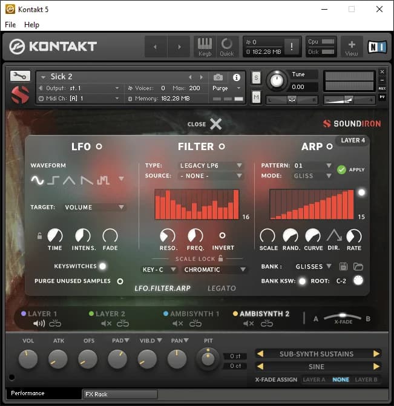Toggle the filter Invert button
394x406 pixels.
pos(222,235)
